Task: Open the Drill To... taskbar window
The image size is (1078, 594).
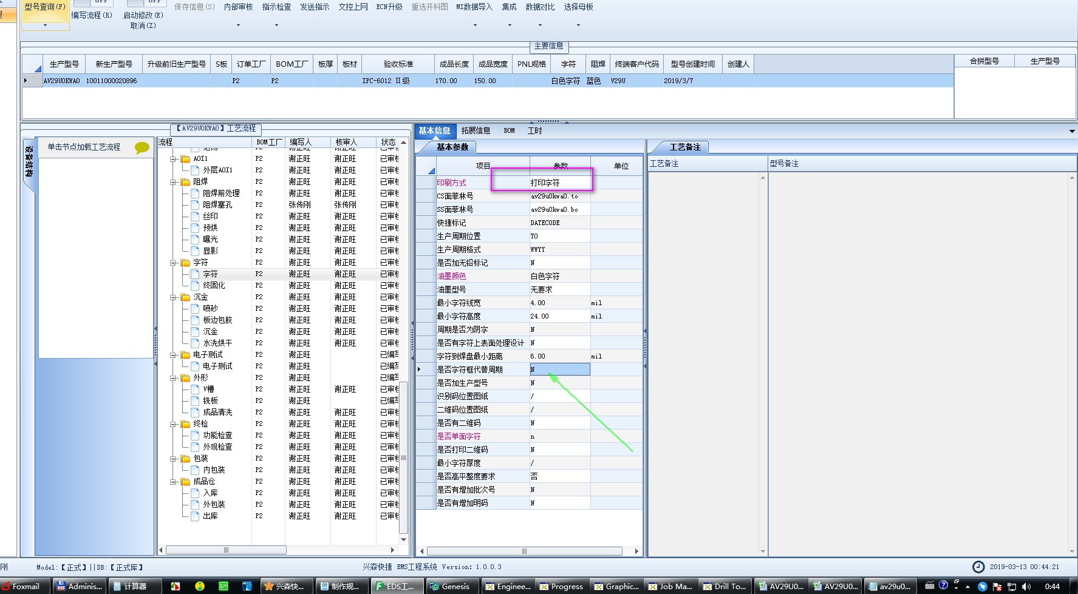Action: [725, 586]
